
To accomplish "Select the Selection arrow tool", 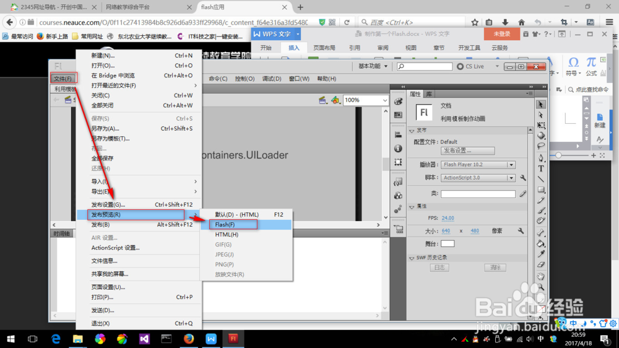I will [541, 105].
